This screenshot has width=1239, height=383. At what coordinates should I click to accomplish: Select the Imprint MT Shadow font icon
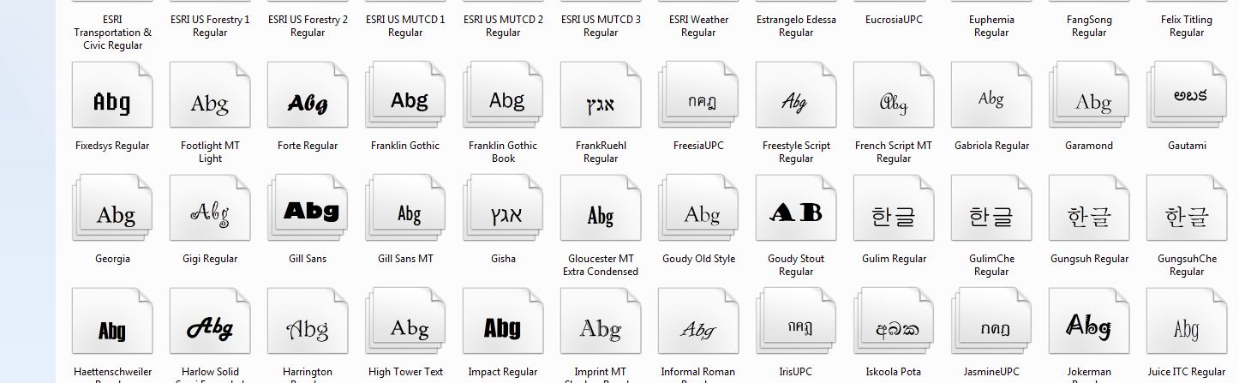pos(601,322)
